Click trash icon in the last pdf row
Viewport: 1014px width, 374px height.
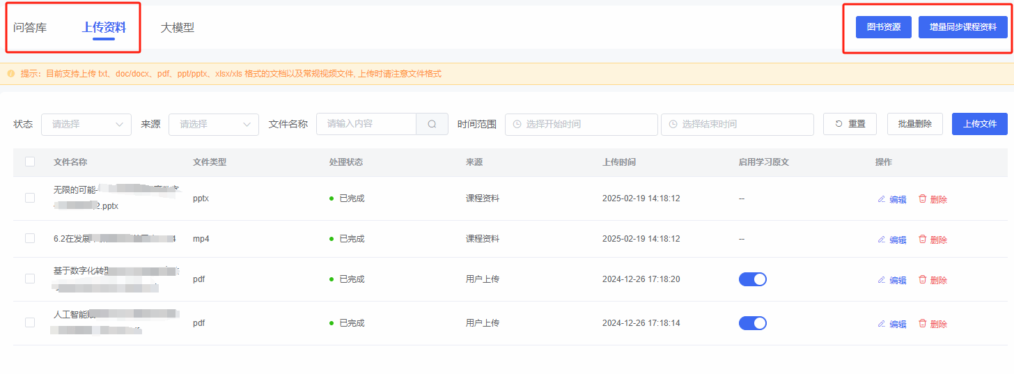(x=923, y=323)
